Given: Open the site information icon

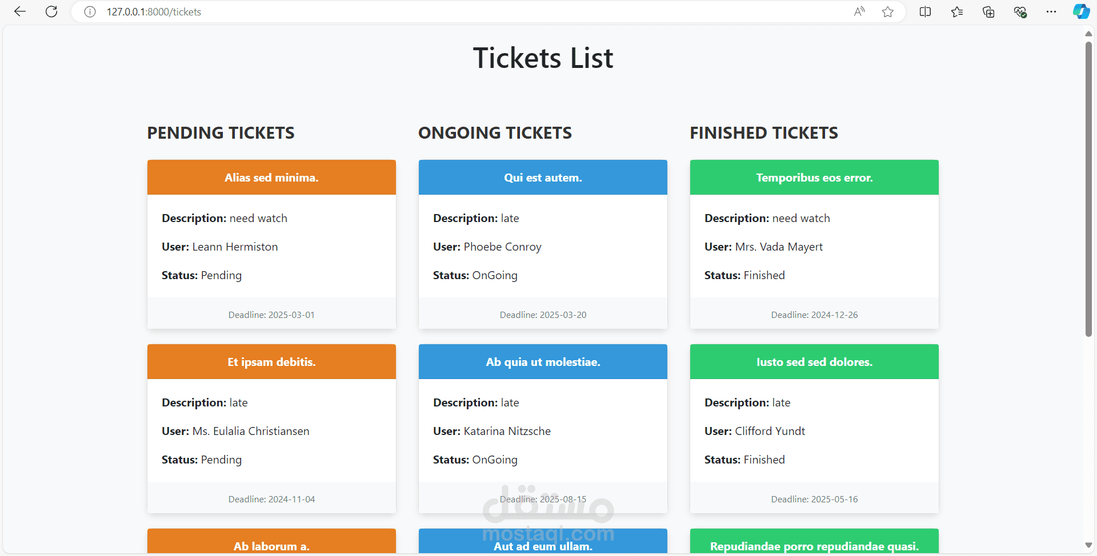Looking at the screenshot, I should click(90, 12).
